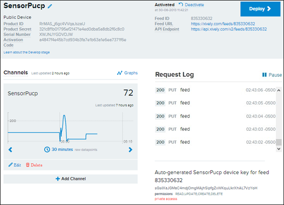Click the Deactivate link

[x=194, y=5]
